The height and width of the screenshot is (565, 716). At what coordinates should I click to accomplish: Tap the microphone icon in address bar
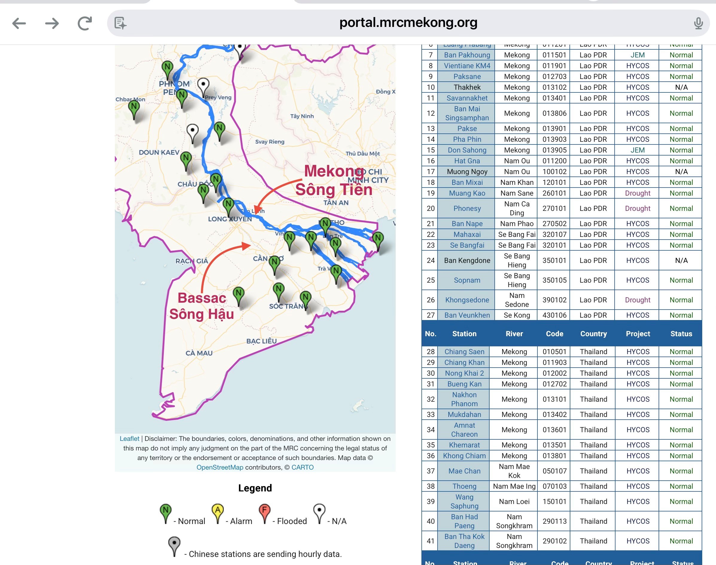tap(698, 23)
